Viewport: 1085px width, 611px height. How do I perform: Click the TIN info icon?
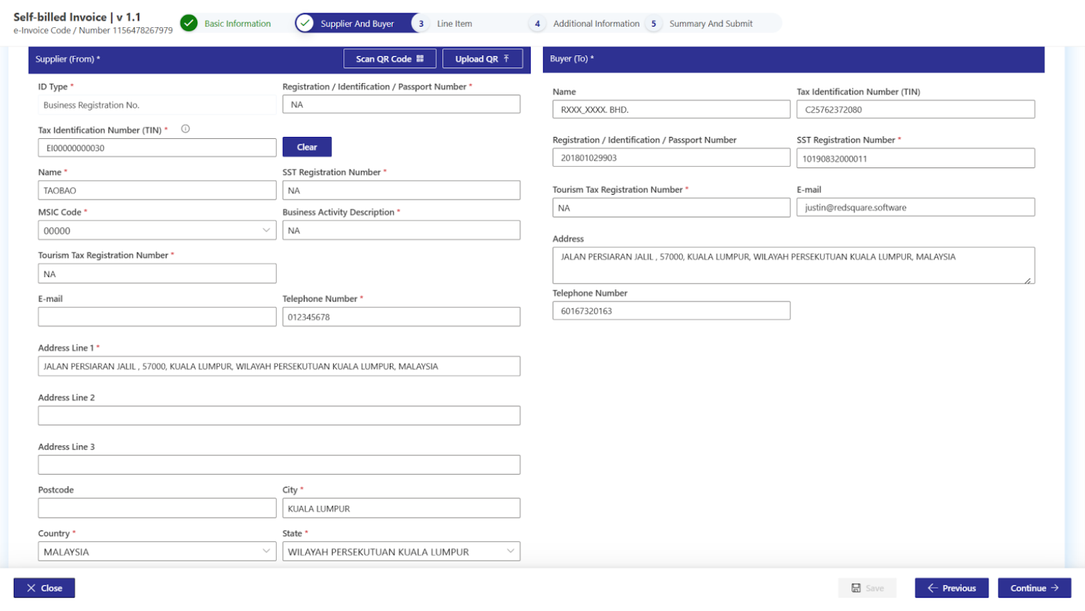coord(186,129)
